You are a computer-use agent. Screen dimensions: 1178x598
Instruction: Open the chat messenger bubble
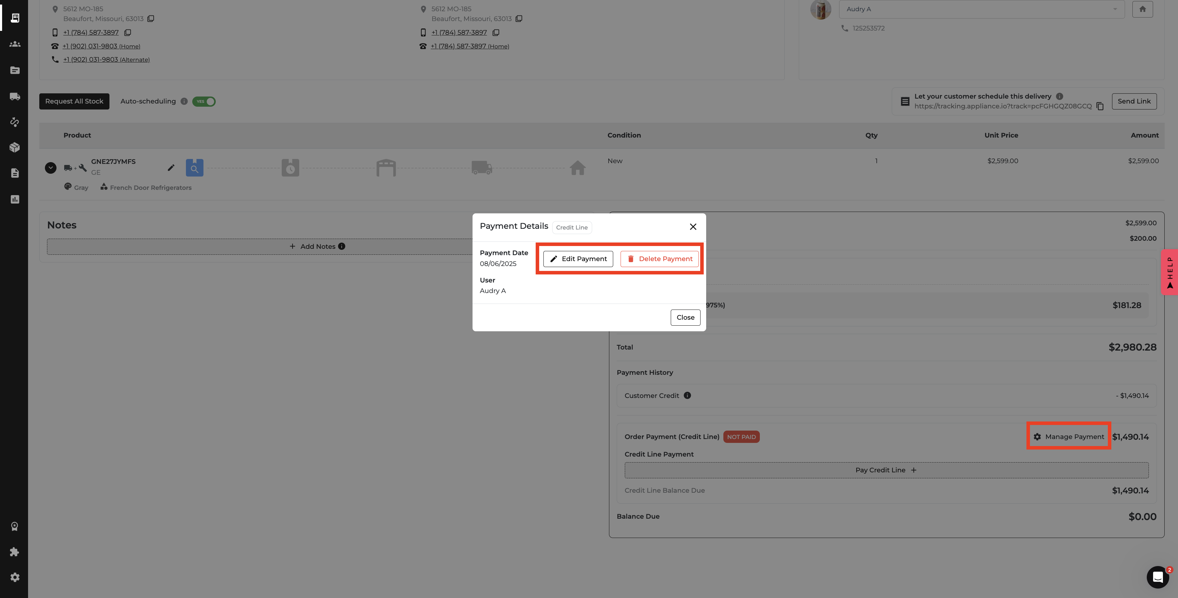tap(1157, 577)
